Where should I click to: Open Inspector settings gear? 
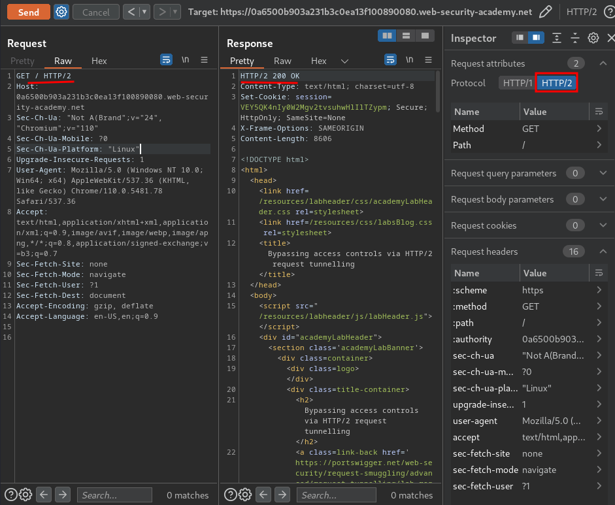click(x=593, y=38)
